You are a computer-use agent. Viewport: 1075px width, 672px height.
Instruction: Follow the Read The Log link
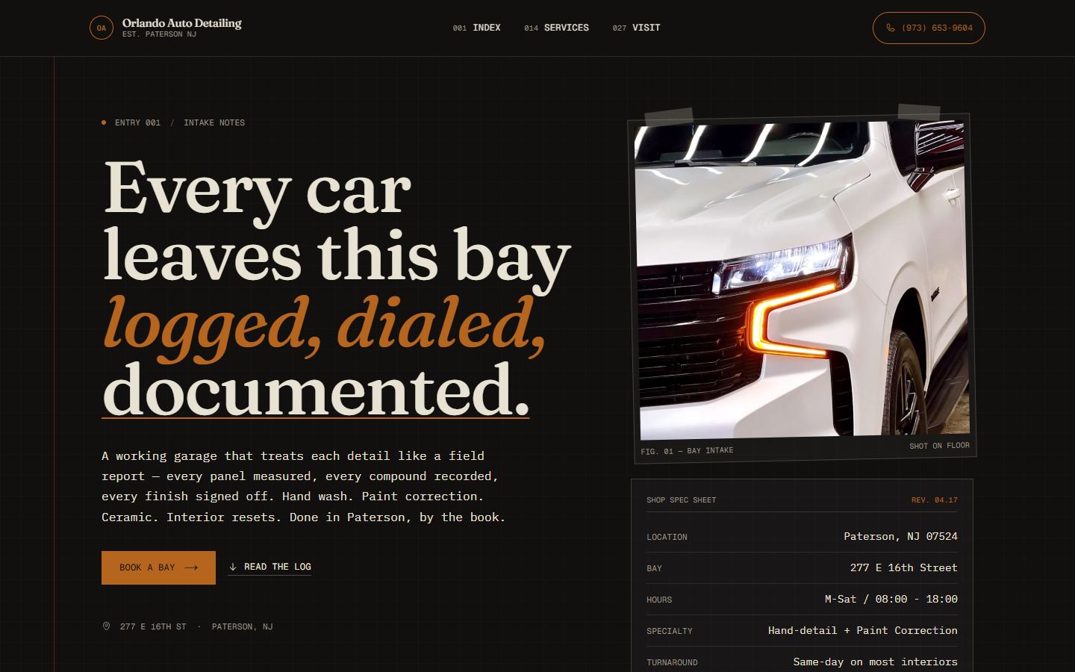(x=269, y=567)
